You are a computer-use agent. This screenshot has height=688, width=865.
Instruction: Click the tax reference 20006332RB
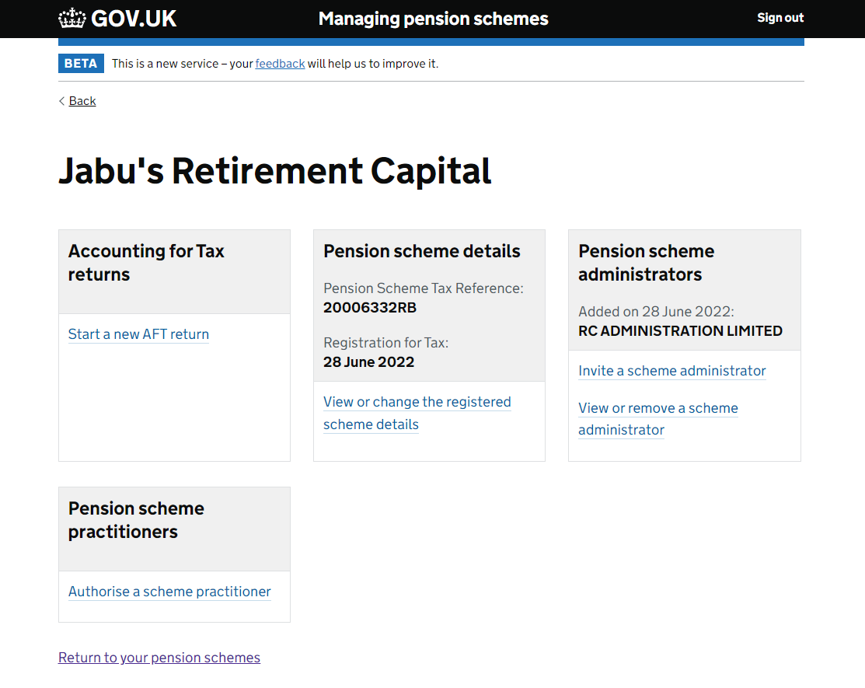tap(370, 308)
